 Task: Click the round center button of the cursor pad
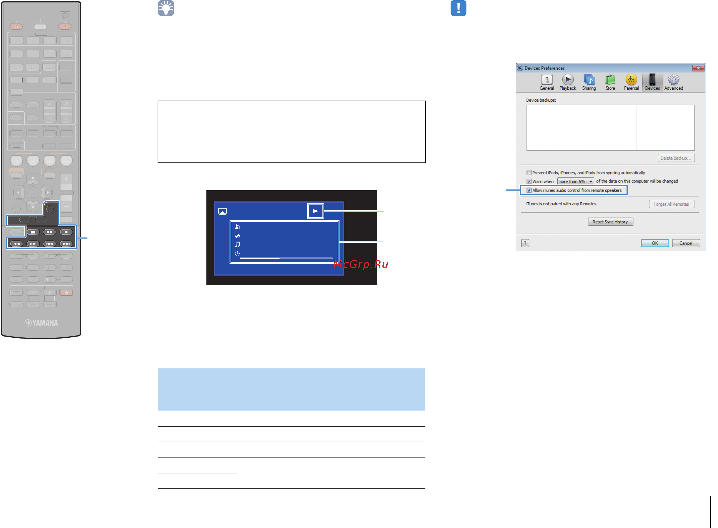[x=33, y=193]
